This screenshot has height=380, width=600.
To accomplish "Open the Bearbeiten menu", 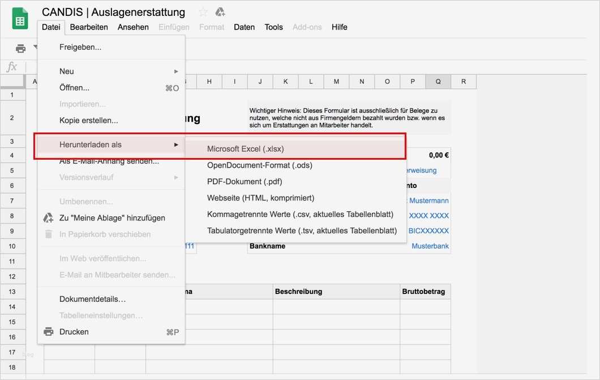I will [x=89, y=27].
